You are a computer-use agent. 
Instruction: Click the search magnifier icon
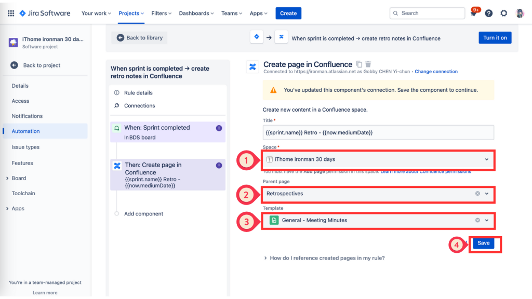click(x=395, y=13)
